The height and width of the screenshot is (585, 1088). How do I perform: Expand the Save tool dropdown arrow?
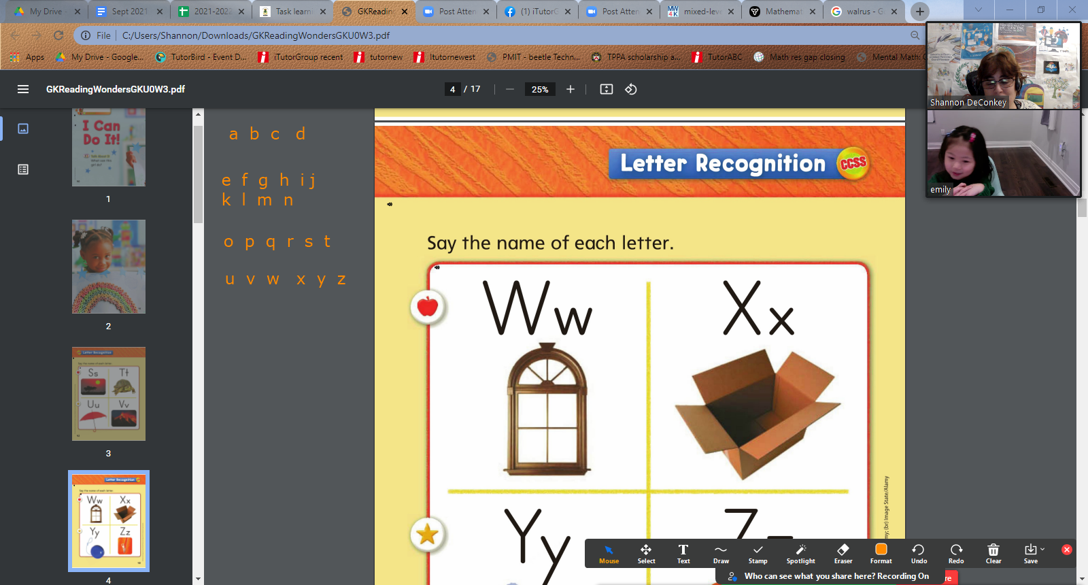(x=1042, y=549)
